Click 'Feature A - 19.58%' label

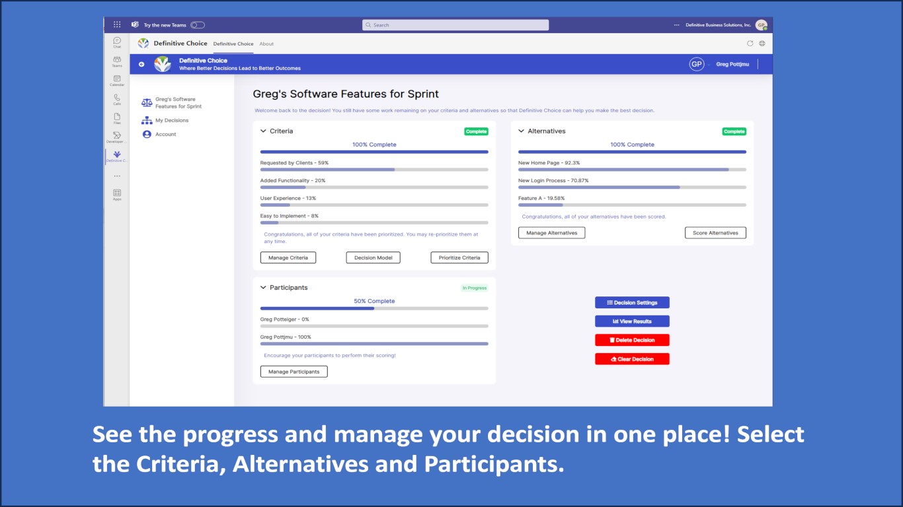pyautogui.click(x=541, y=198)
